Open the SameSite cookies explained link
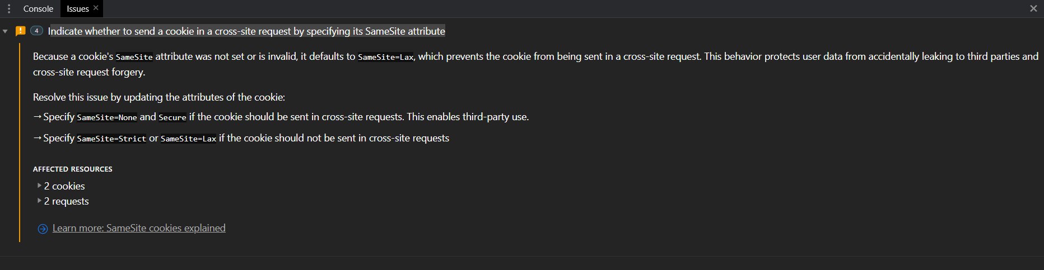Screen dimensions: 1044x270 [x=139, y=228]
